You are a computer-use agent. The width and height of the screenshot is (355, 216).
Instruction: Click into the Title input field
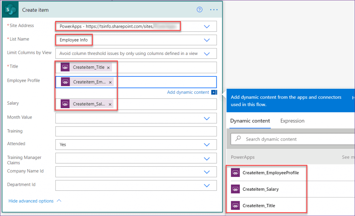[x=136, y=67]
